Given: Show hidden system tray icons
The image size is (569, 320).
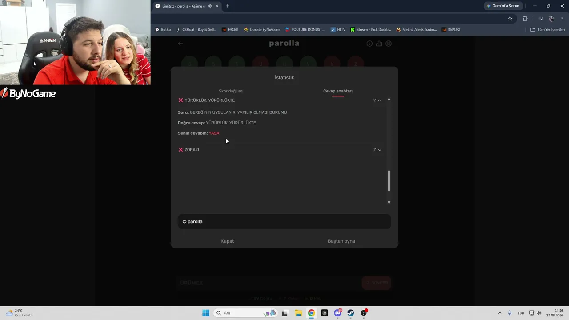Looking at the screenshot, I should coord(500,313).
